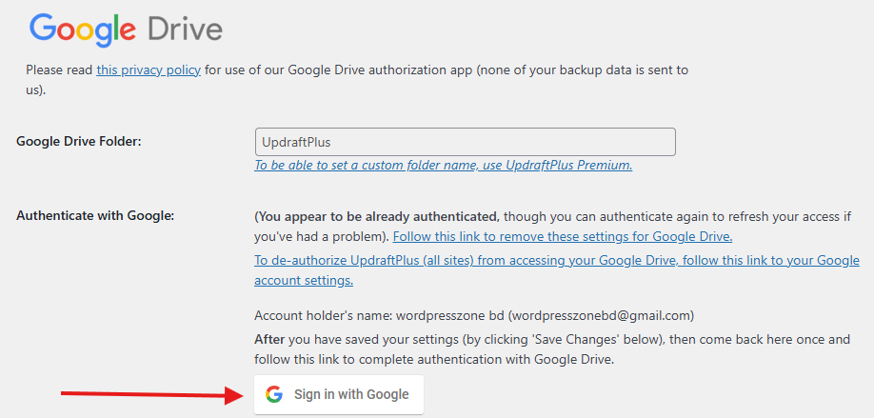This screenshot has width=874, height=418.
Task: Click the red arrow annotation's arrowhead
Action: (233, 396)
